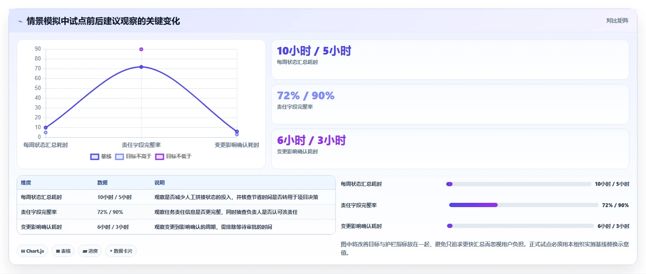Click x-axis label 变更影响确认耗时 on chart

click(x=236, y=145)
